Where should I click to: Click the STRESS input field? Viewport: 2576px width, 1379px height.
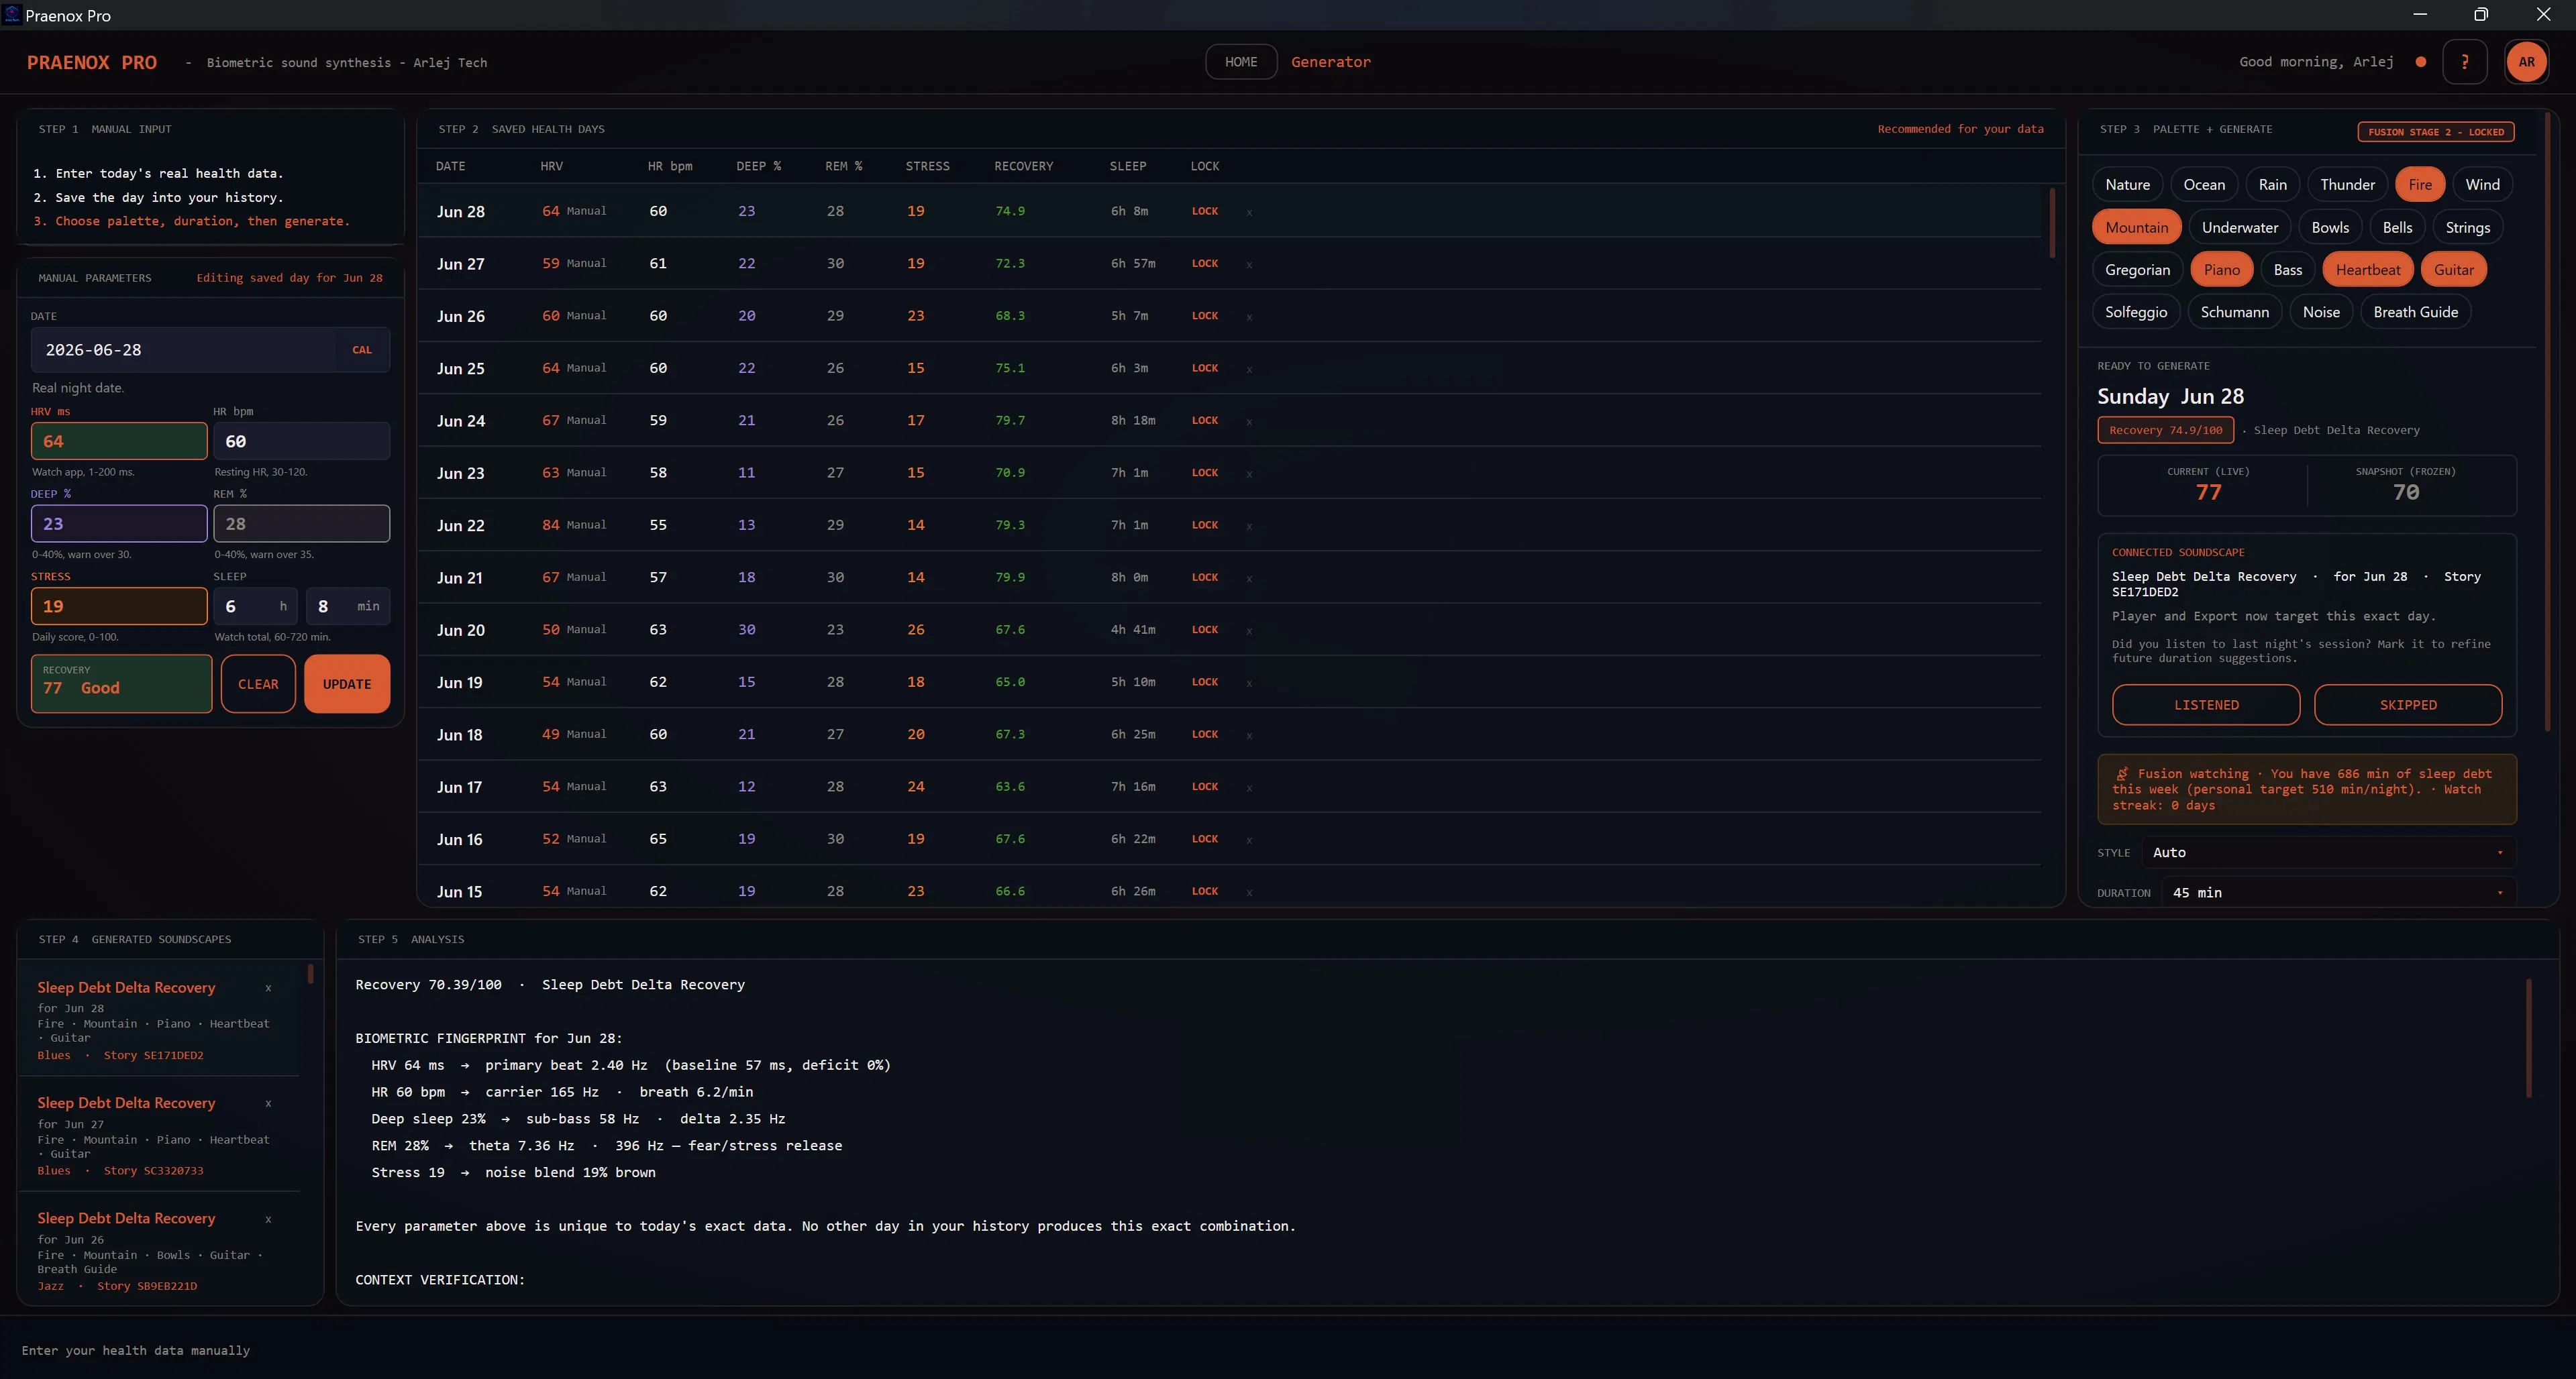click(119, 606)
